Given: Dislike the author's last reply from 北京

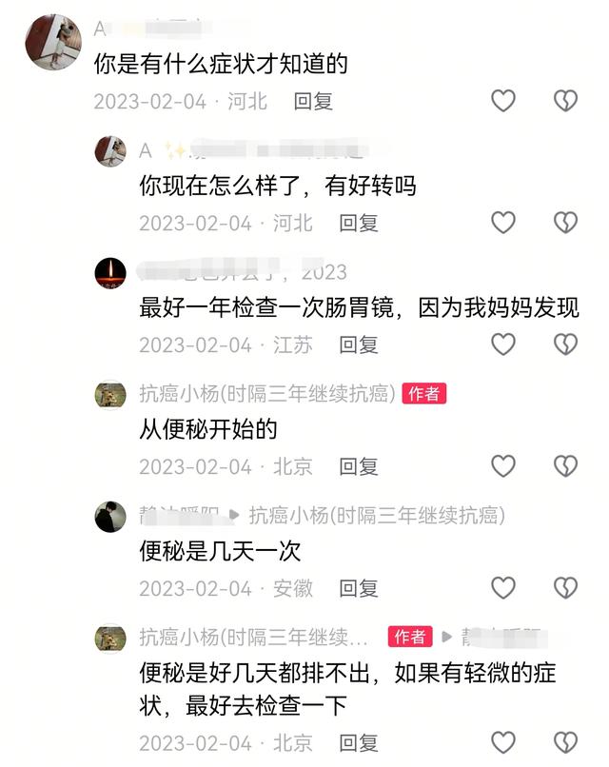Looking at the screenshot, I should click(x=565, y=742).
